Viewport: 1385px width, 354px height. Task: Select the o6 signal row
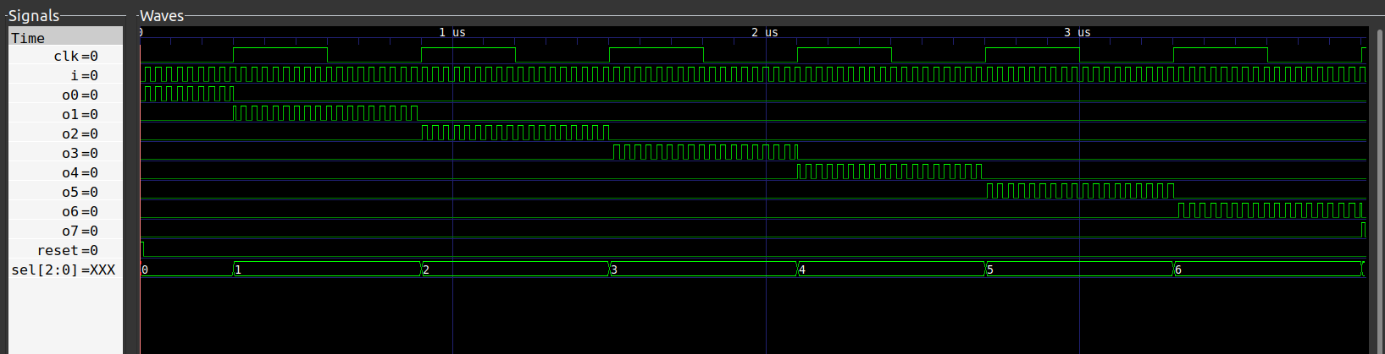point(66,211)
